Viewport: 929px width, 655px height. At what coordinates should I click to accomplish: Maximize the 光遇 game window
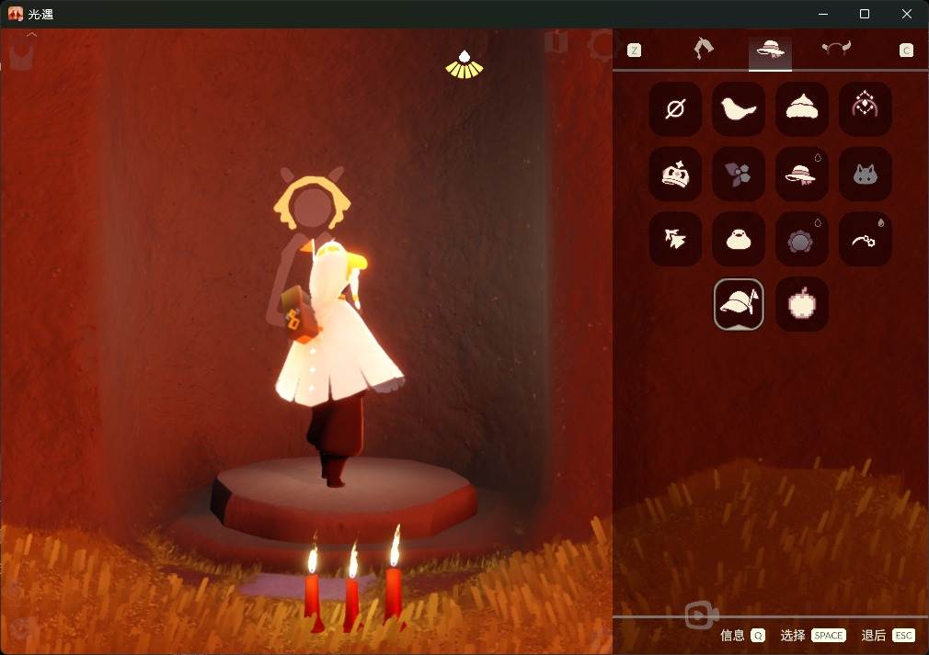click(865, 14)
